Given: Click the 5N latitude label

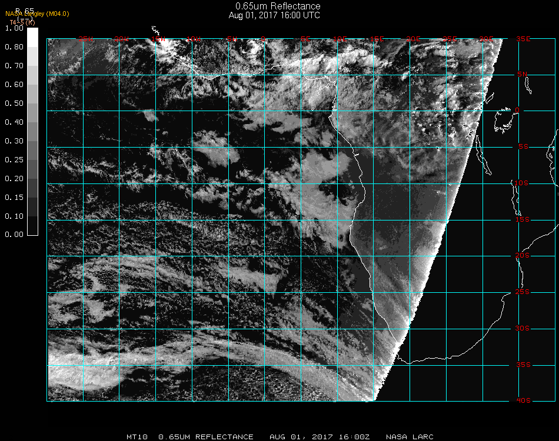Looking at the screenshot, I should pos(523,74).
